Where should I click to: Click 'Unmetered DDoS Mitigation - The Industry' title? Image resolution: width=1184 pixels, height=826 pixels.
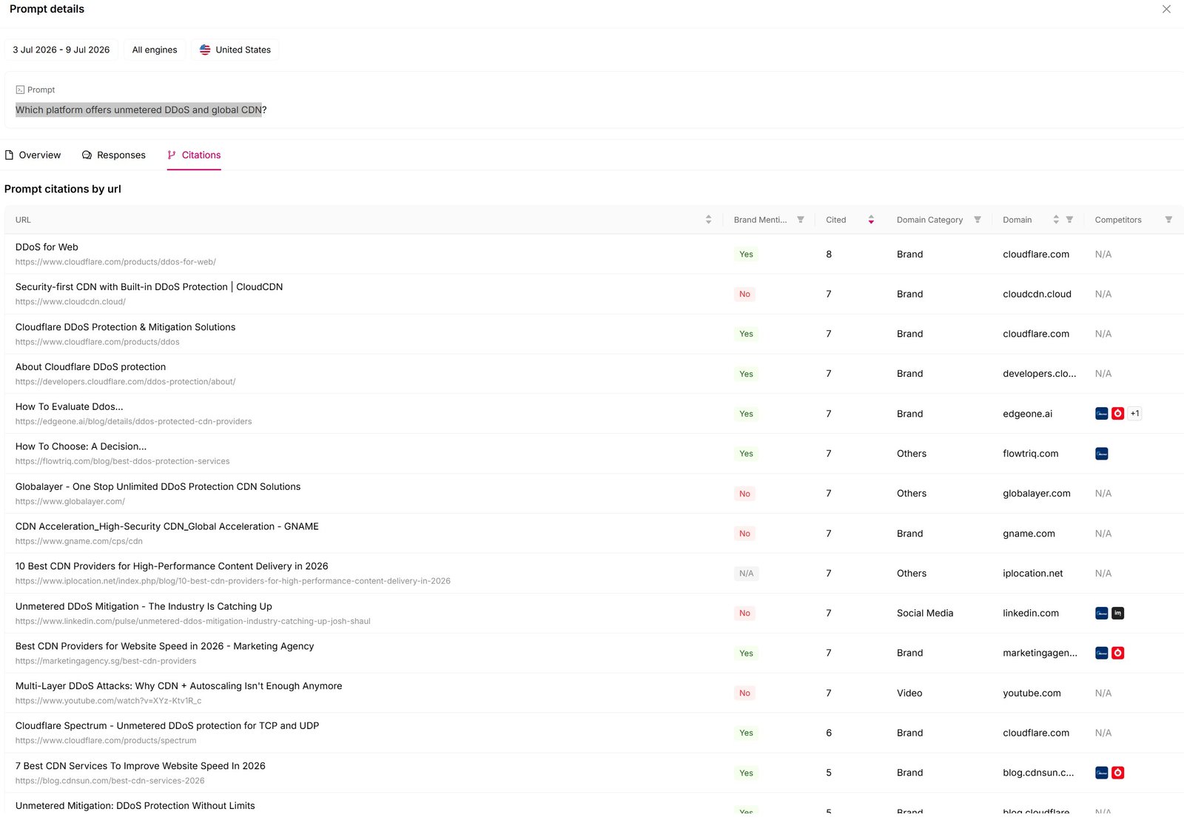[144, 606]
